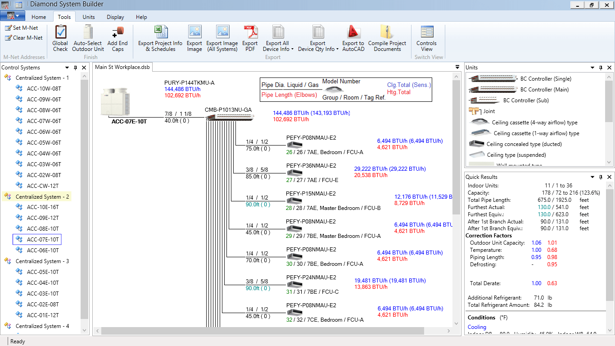Run a Global Check
The height and width of the screenshot is (346, 615).
click(x=60, y=38)
